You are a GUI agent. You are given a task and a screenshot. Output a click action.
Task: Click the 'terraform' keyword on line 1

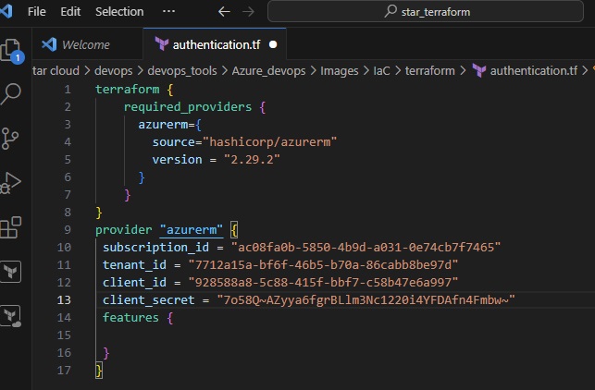[128, 90]
